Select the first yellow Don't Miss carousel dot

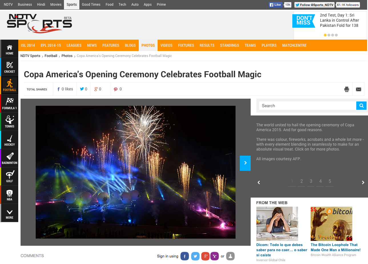click(x=325, y=35)
